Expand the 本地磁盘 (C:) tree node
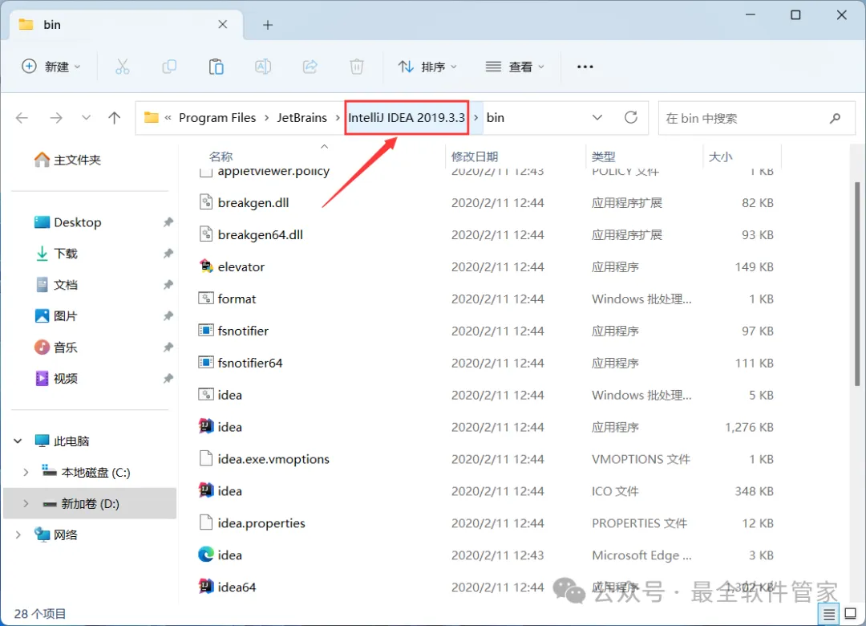Viewport: 866px width, 626px height. pyautogui.click(x=26, y=472)
